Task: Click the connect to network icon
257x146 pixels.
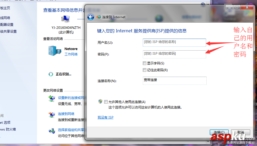Action: (x=52, y=115)
